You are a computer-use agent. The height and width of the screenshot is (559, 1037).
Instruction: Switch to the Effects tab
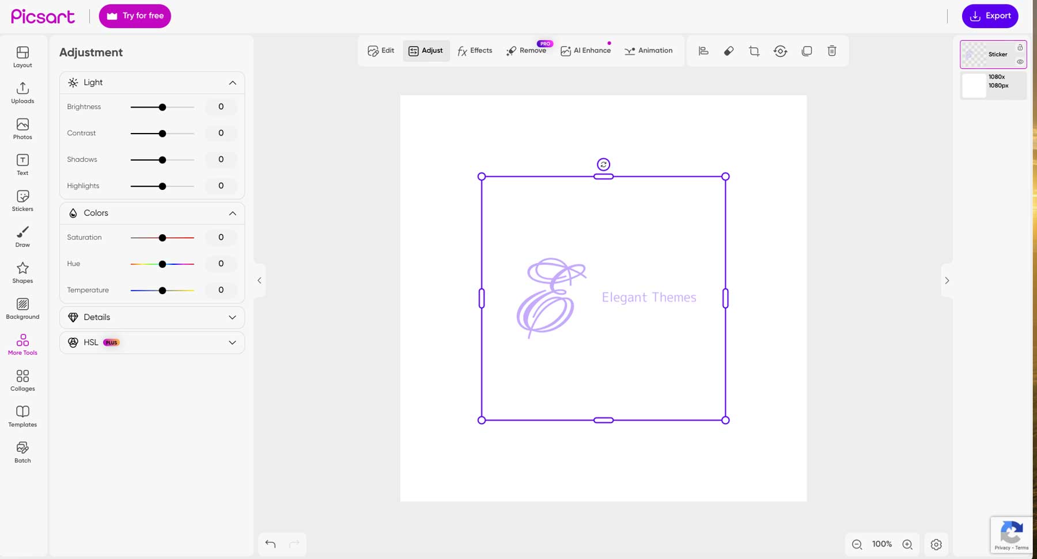[x=475, y=51]
